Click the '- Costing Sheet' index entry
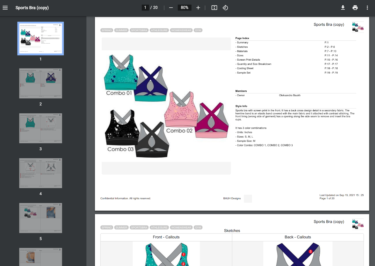Viewport: 375px width, 266px height. 245,68
